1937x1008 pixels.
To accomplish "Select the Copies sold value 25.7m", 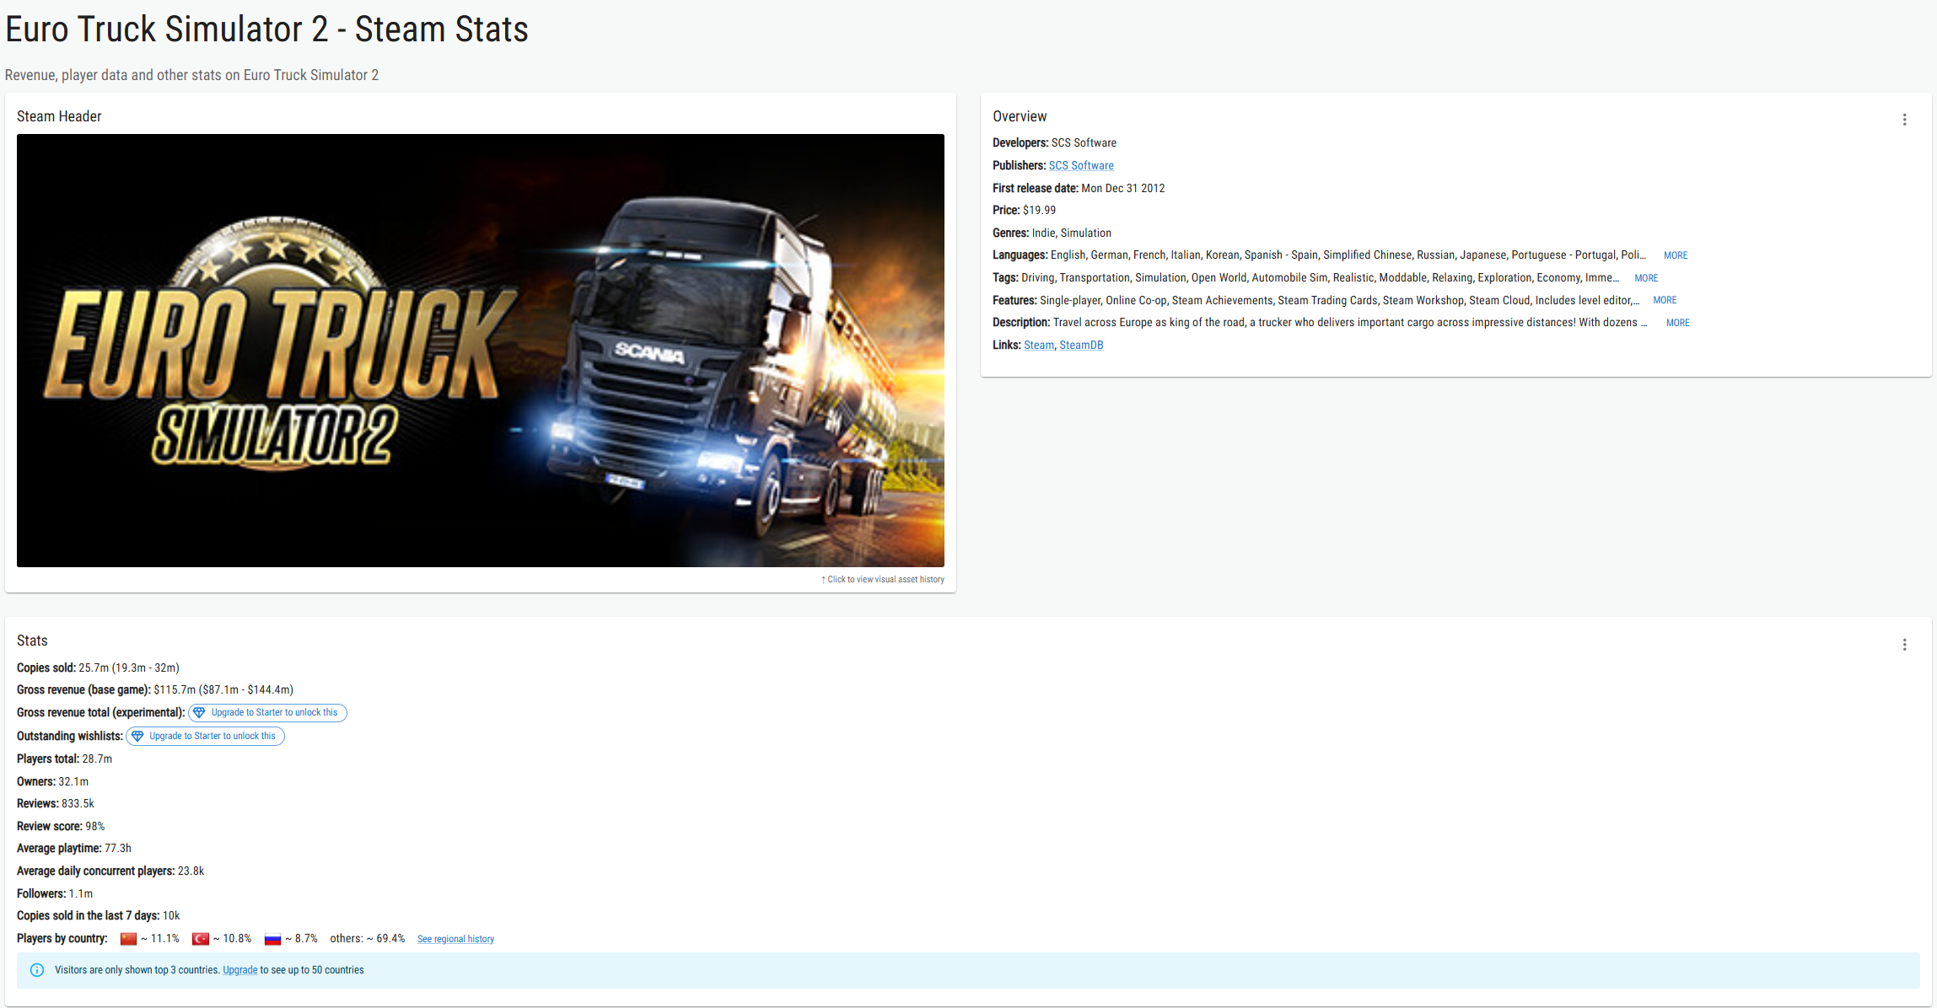I will [x=94, y=668].
